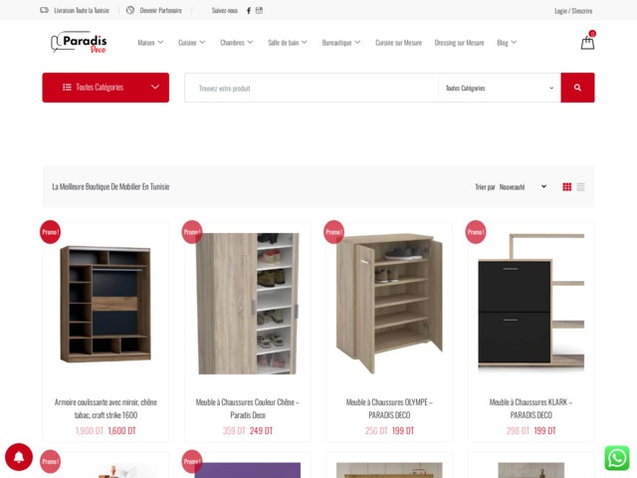This screenshot has width=637, height=478.
Task: Switch to grid view layout
Action: [x=566, y=186]
